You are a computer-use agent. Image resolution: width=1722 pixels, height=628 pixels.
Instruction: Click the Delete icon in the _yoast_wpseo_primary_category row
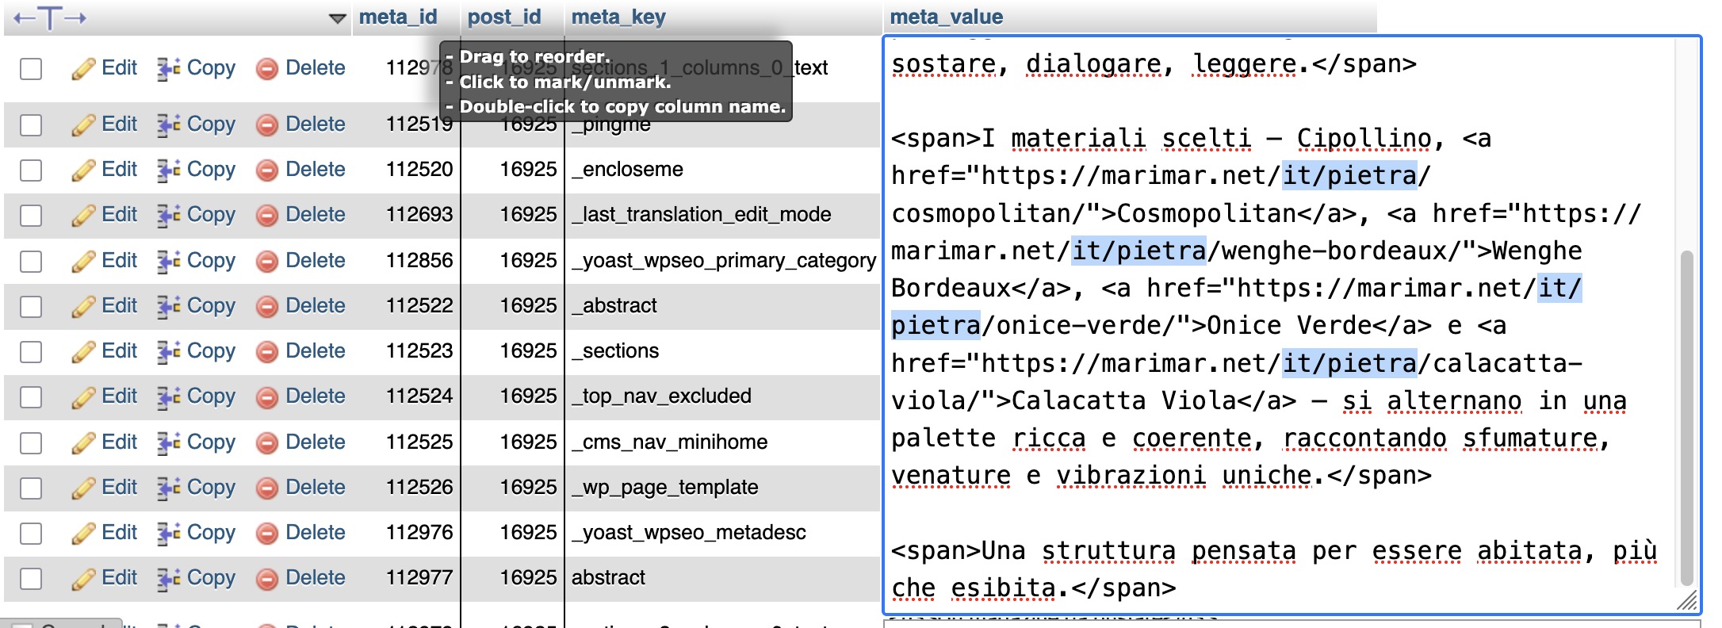(267, 262)
